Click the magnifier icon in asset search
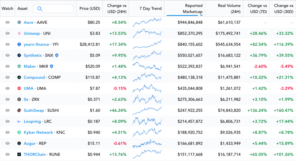 coord(40,9)
